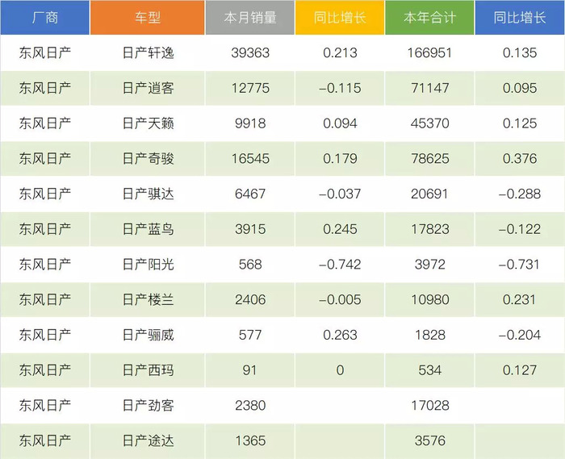Click the 日产西玛 model cell
Screen dimensions: 565x459
point(148,370)
